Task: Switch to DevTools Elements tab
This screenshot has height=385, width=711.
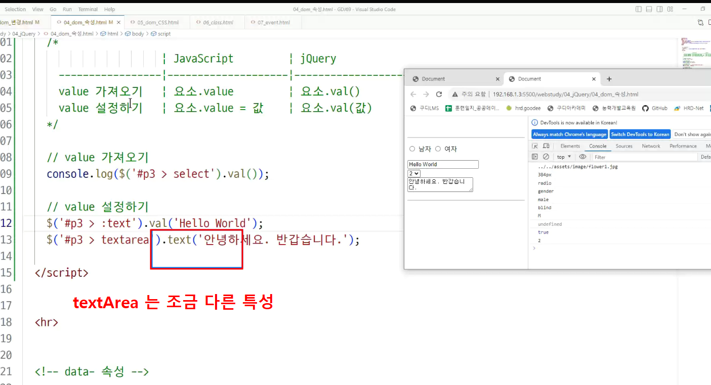Action: click(x=570, y=146)
